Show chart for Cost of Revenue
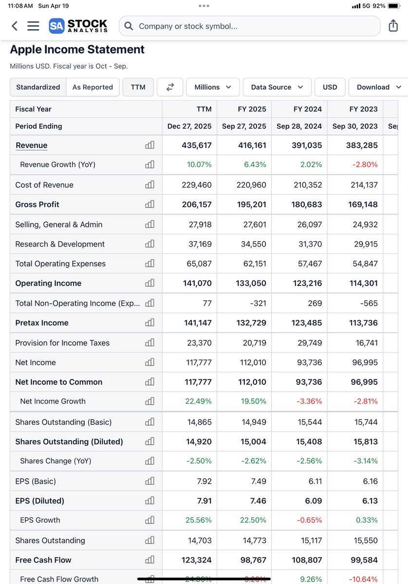The height and width of the screenshot is (584, 408). pos(149,185)
